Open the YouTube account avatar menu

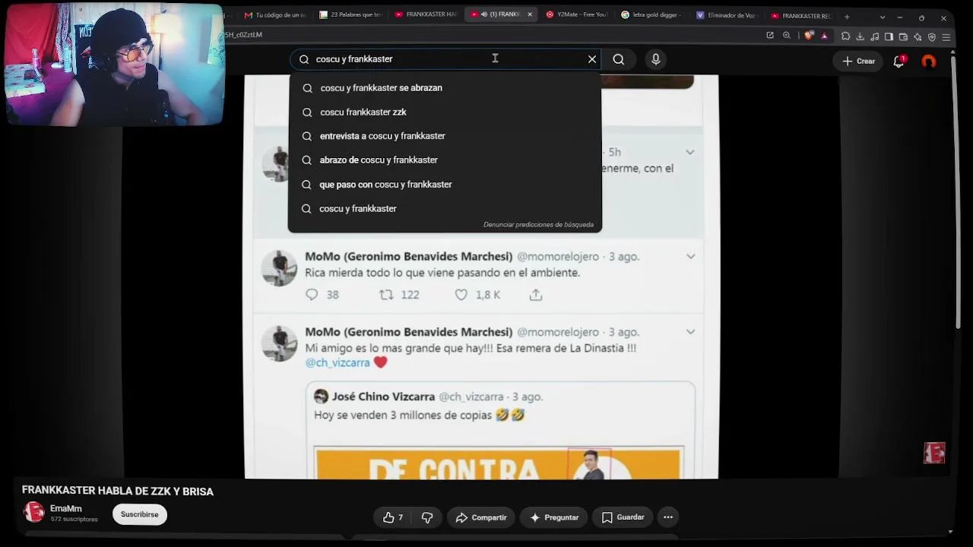[928, 62]
